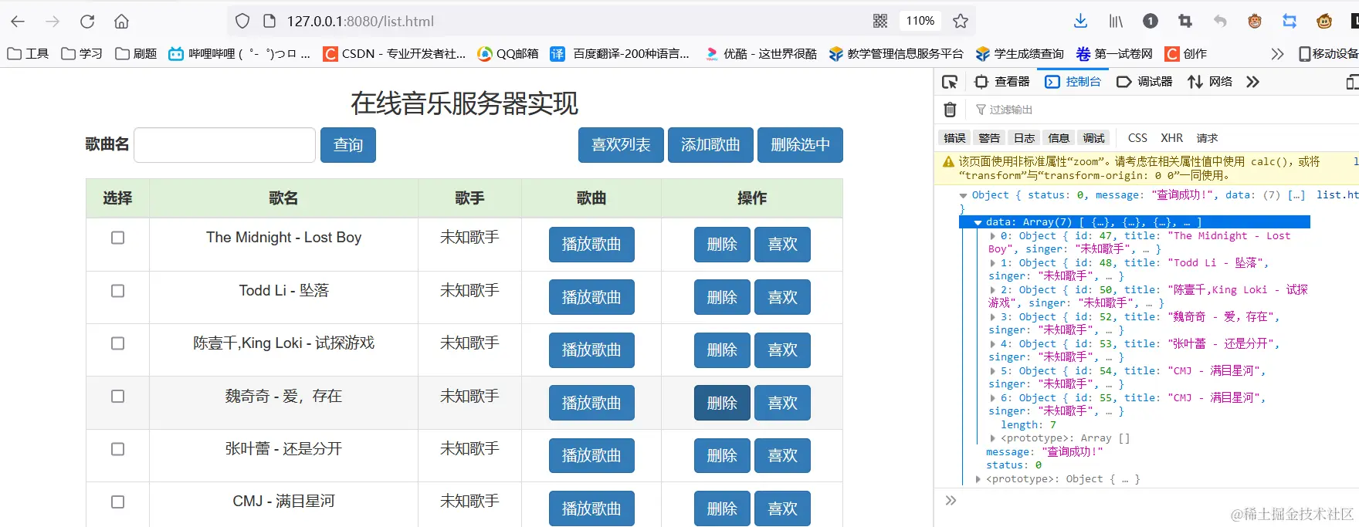The image size is (1359, 527).
Task: Open the 喜欢列表 favorites list
Action: tap(621, 145)
